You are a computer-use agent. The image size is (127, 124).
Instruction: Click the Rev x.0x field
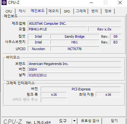105,29
